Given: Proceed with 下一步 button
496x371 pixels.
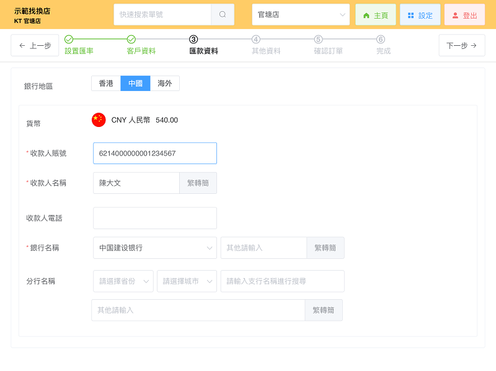Looking at the screenshot, I should (x=462, y=45).
